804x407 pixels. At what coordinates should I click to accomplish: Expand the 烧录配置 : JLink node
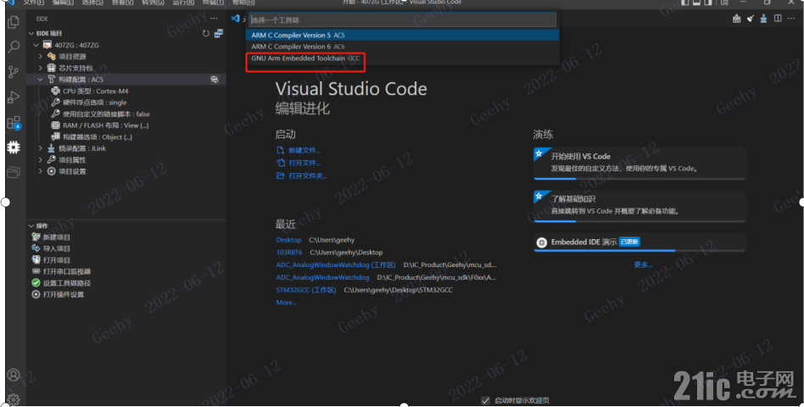(41, 148)
